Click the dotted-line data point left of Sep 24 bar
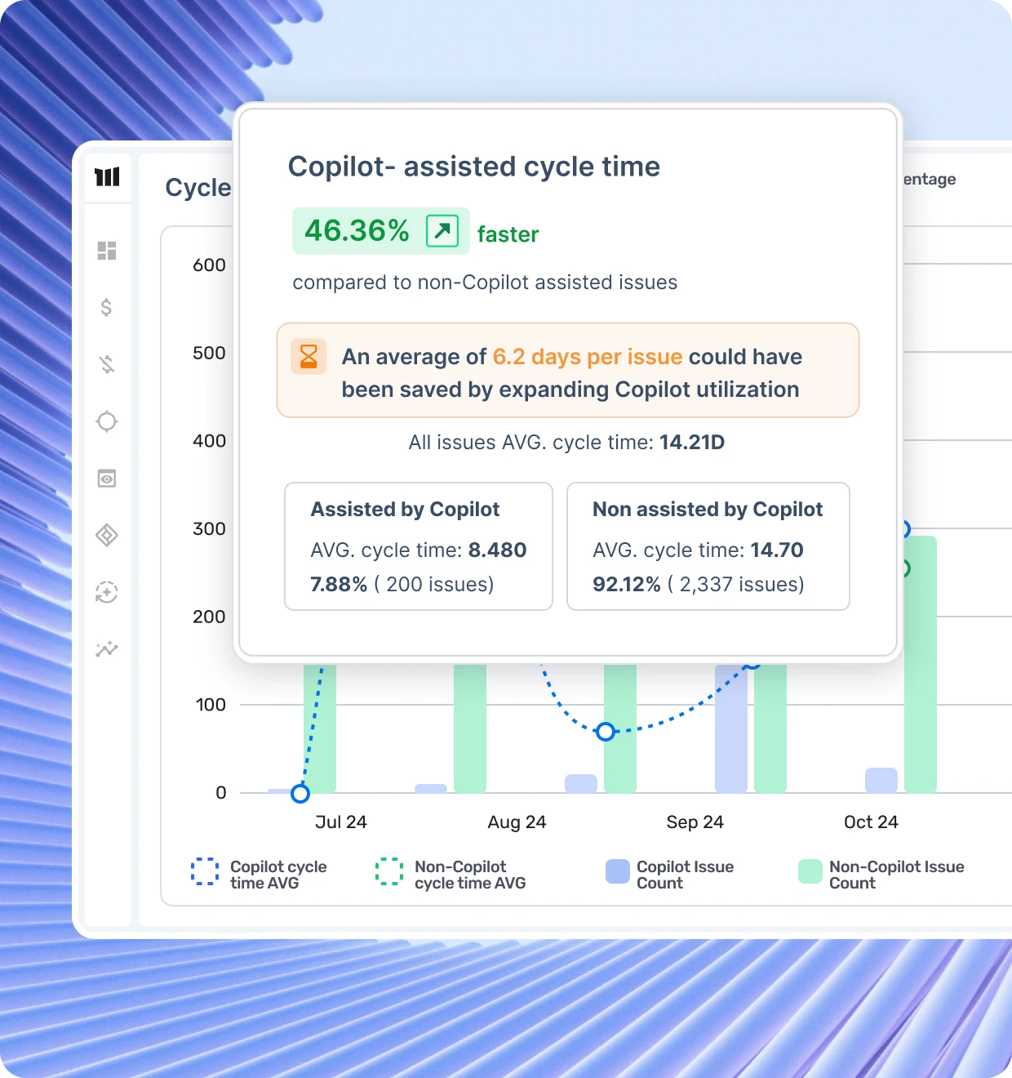Image resolution: width=1012 pixels, height=1078 pixels. coord(606,732)
